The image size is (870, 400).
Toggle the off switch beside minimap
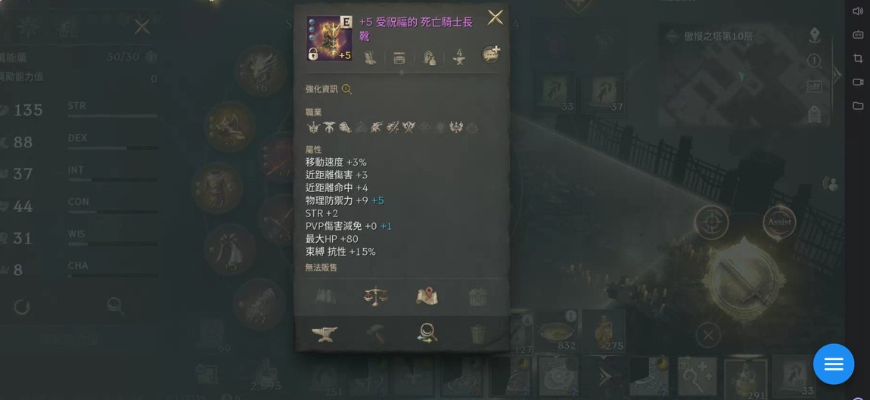coord(814,86)
